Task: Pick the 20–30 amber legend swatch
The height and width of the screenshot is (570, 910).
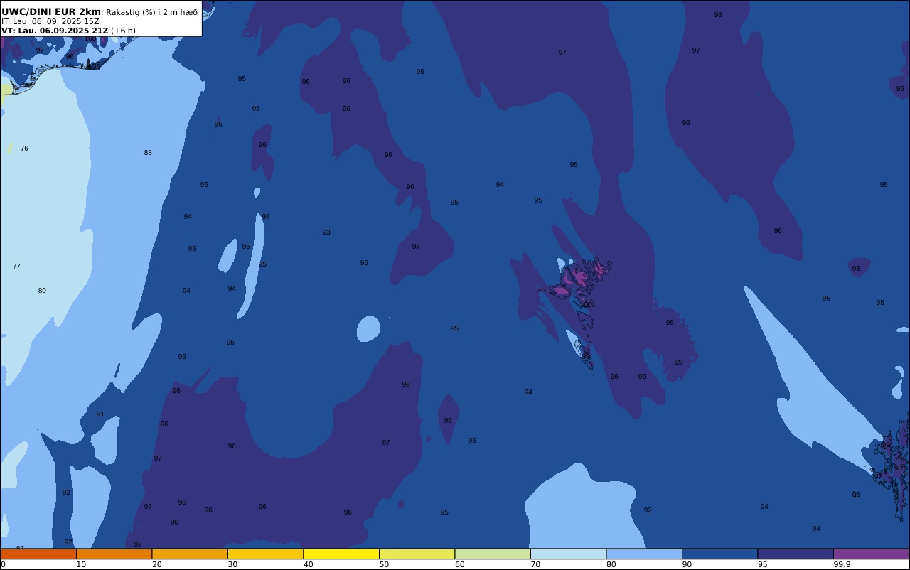Action: 190,554
